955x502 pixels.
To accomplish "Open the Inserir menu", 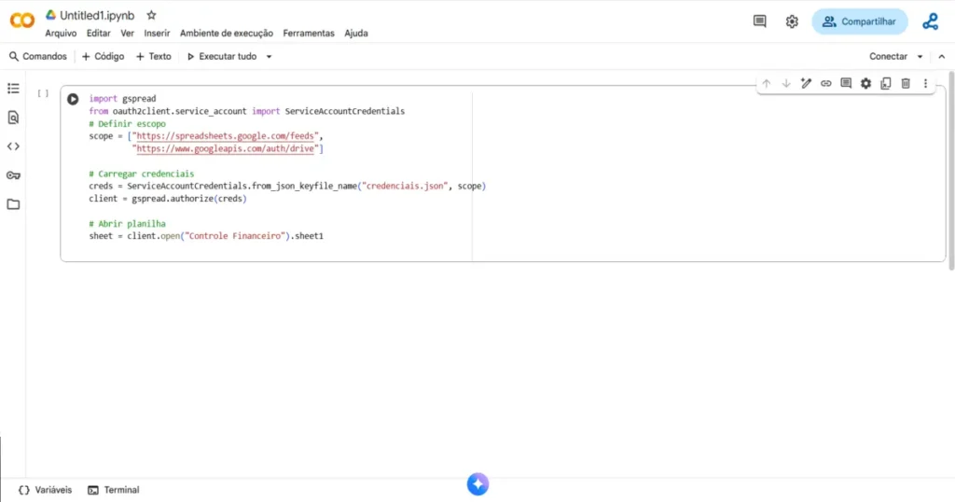I will [x=157, y=34].
